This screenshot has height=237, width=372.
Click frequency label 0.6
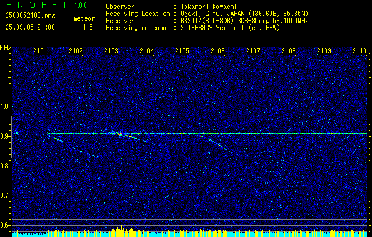pos(5,225)
